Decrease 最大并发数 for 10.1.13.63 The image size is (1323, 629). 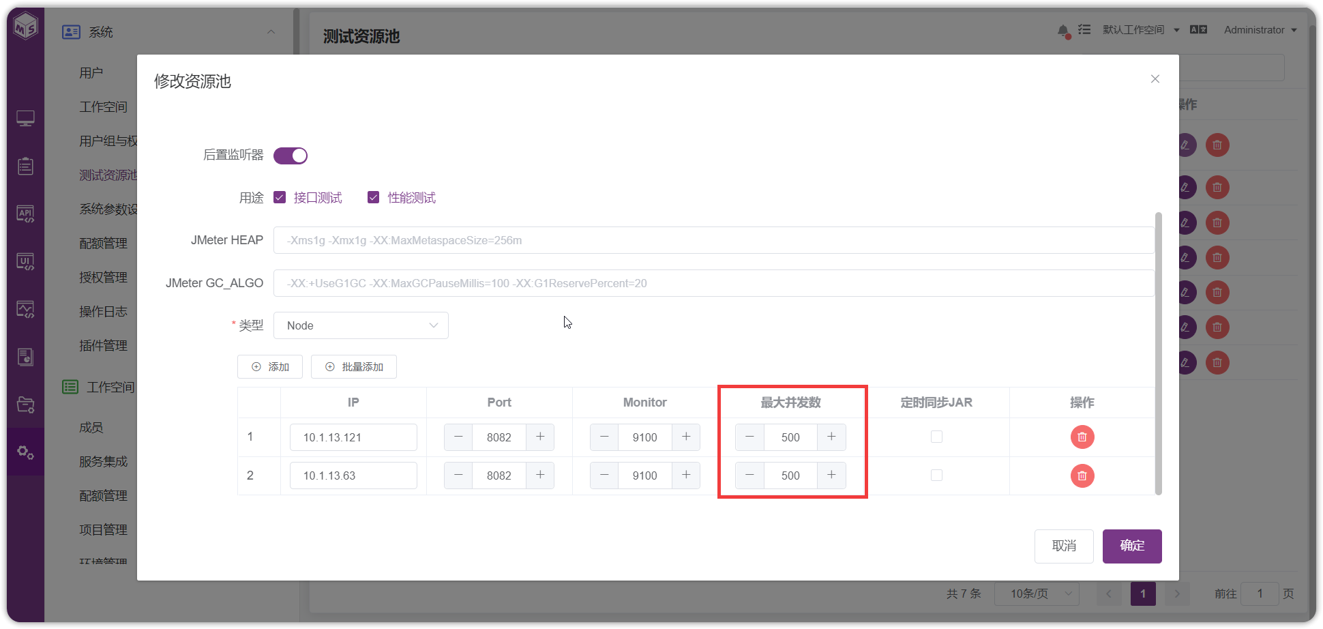[x=749, y=476]
